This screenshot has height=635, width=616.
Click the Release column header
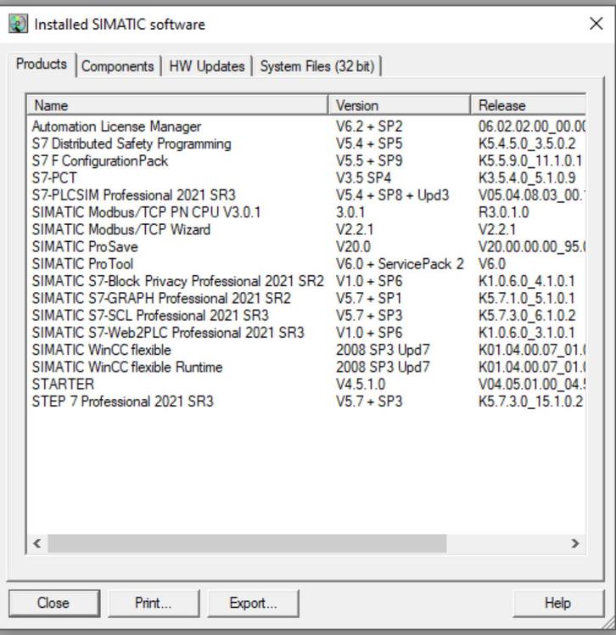(x=528, y=105)
